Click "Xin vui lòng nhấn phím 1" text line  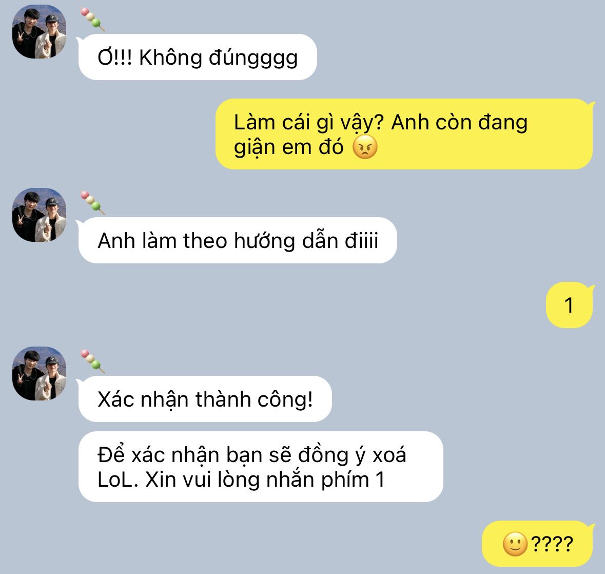pos(265,480)
